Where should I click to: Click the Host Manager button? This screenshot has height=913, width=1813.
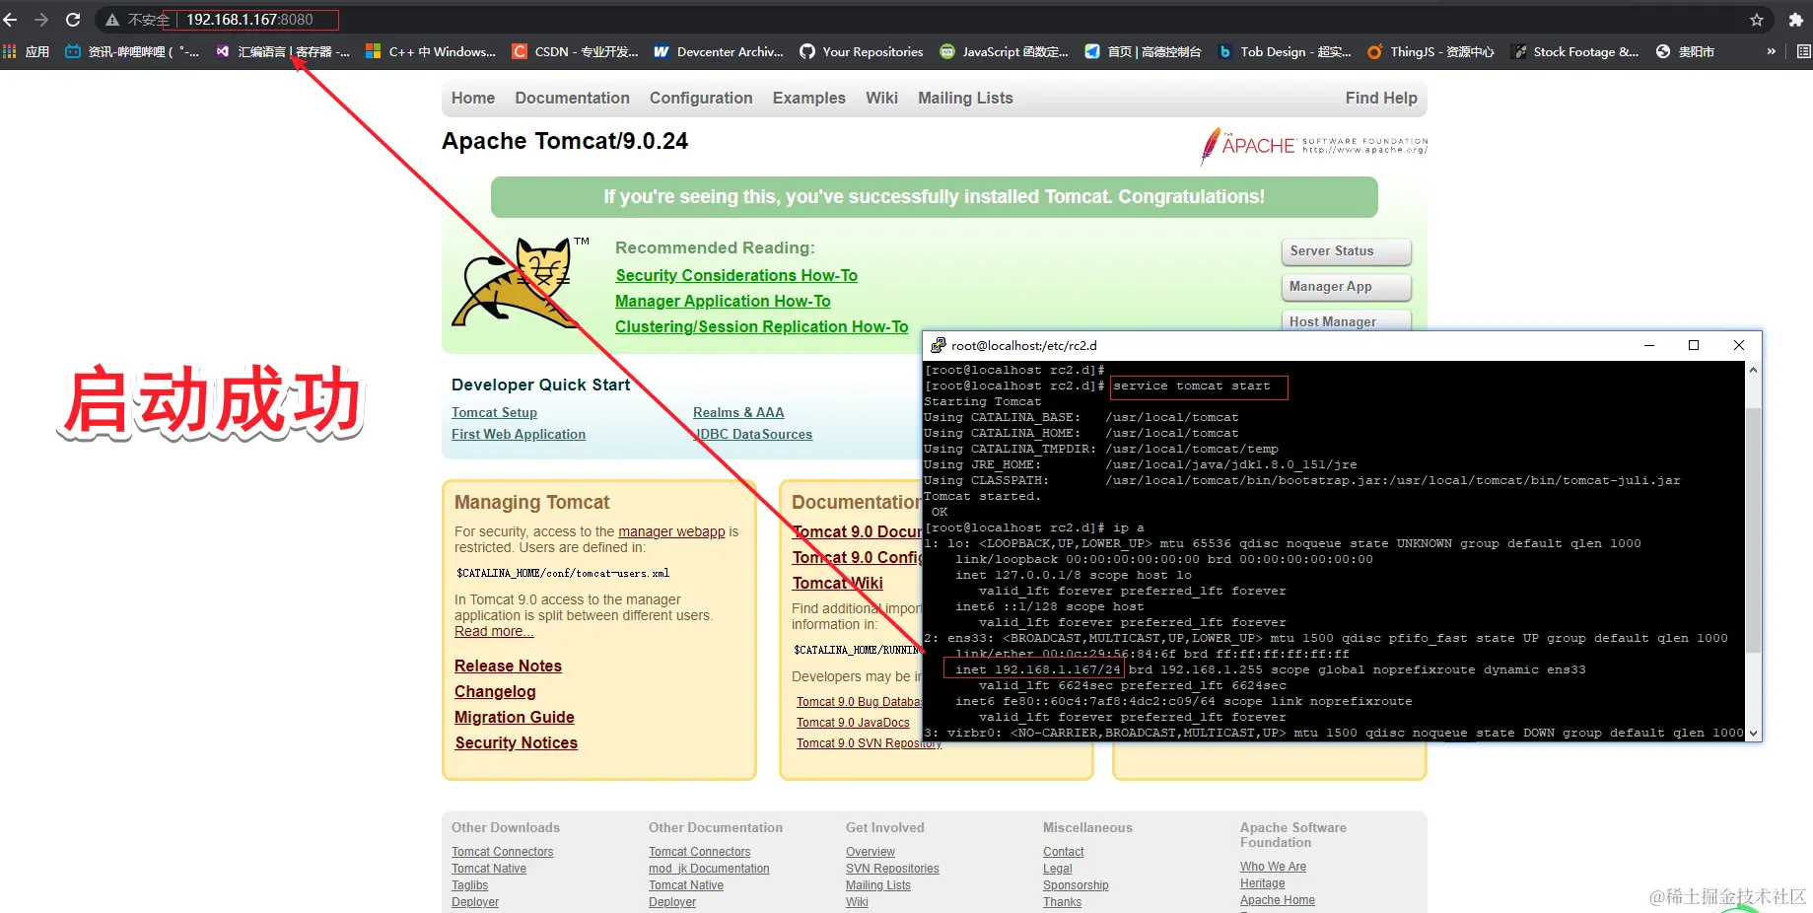1346,320
